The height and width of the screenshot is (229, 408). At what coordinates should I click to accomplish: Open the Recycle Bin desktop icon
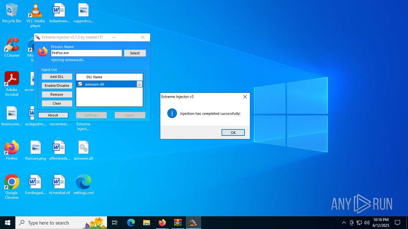tap(12, 13)
